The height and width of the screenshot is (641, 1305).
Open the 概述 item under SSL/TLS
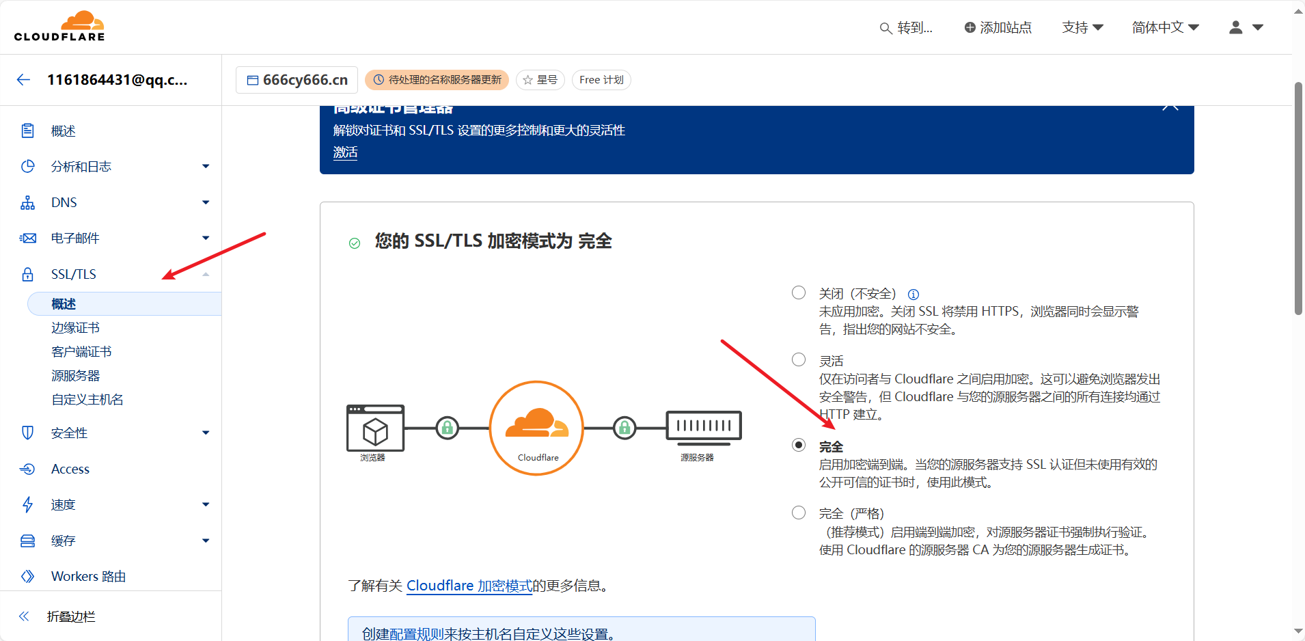pyautogui.click(x=124, y=303)
